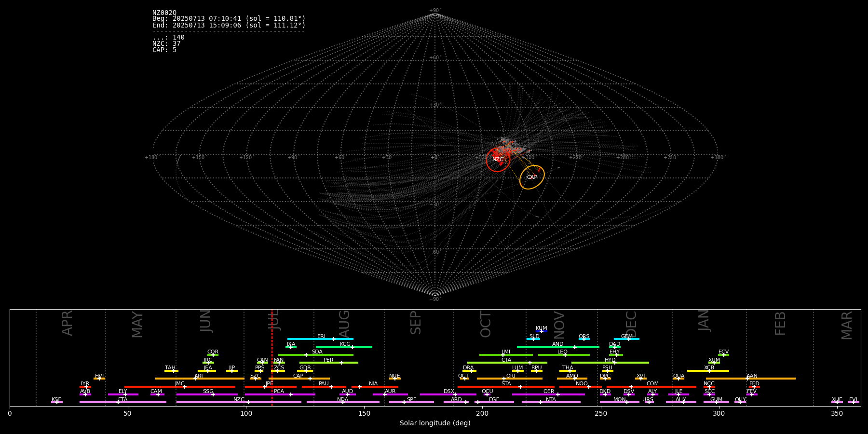
Task: Click the 'NZC: 37' count in header
Action: (x=166, y=43)
